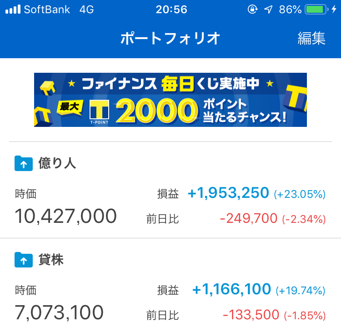Tap the battery icon in status bar
The height and width of the screenshot is (332, 341).
pos(316,10)
